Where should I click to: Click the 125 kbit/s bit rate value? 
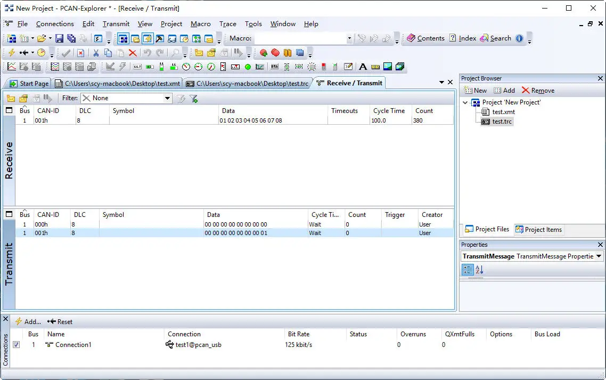coord(298,344)
